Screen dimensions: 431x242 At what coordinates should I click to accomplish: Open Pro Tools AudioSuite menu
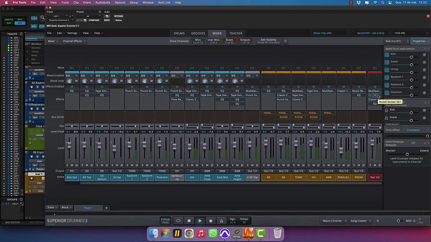tap(102, 3)
